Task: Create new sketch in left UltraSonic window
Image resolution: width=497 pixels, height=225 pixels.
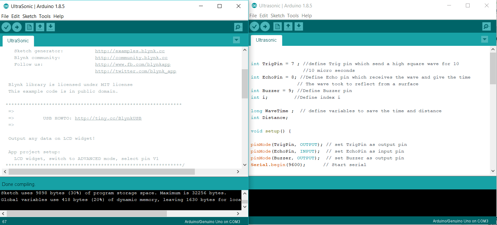Action: tap(29, 27)
